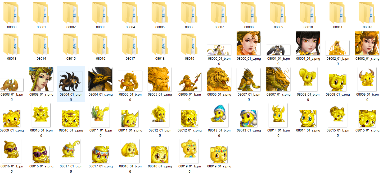
Task: Select 08013_01_s.png snake close-up thumbnail
Action: pos(249,119)
